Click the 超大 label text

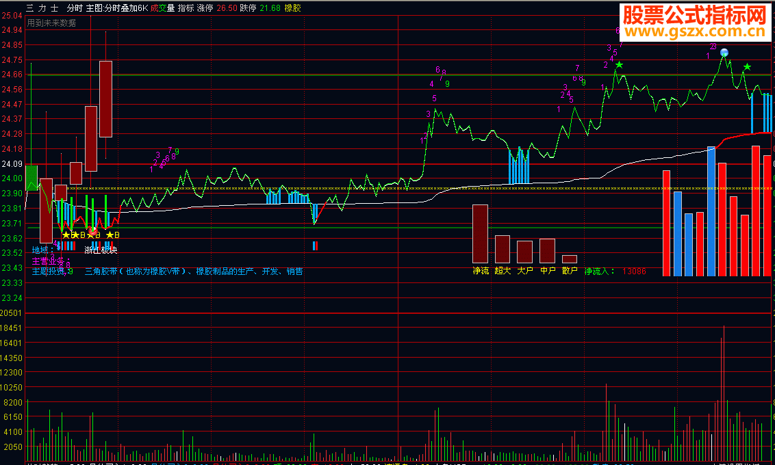[x=503, y=271]
